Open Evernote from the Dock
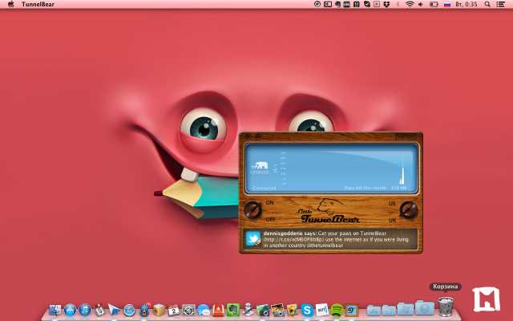This screenshot has height=321, width=513. click(x=233, y=309)
